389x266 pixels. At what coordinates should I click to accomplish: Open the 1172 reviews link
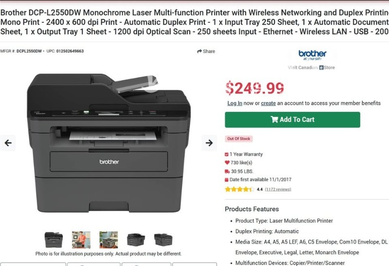point(278,189)
